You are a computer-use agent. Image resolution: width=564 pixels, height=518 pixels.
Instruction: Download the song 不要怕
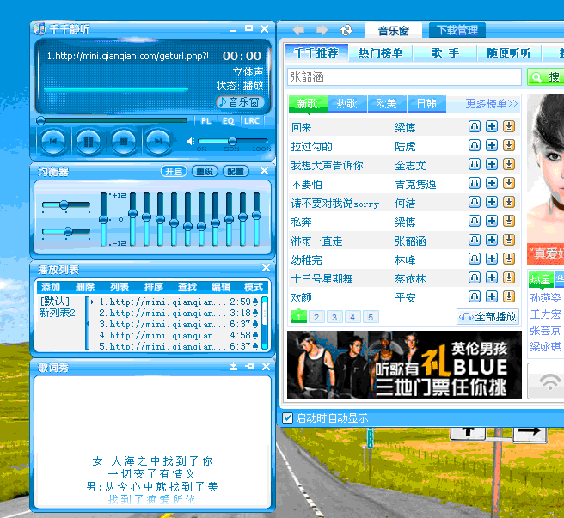(509, 183)
